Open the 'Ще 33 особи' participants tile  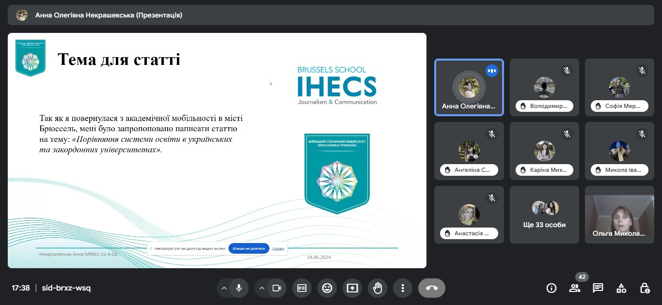[545, 214]
